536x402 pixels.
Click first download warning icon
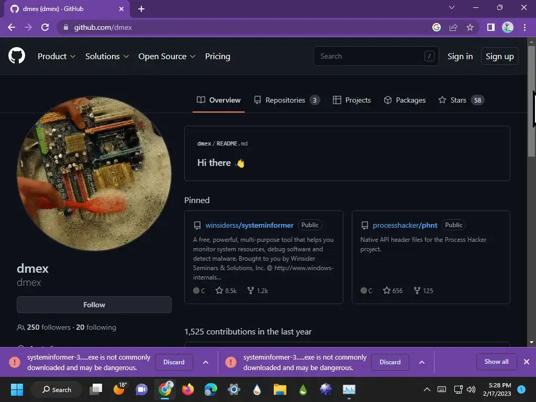(x=15, y=362)
